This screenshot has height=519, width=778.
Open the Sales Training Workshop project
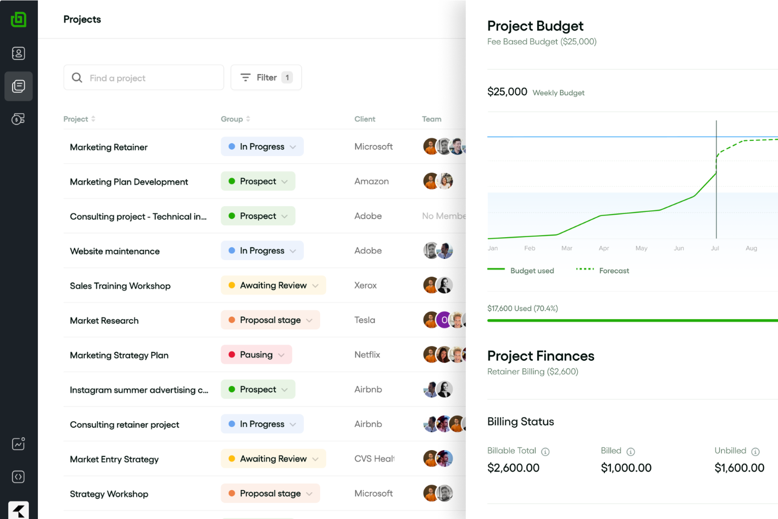pyautogui.click(x=120, y=286)
